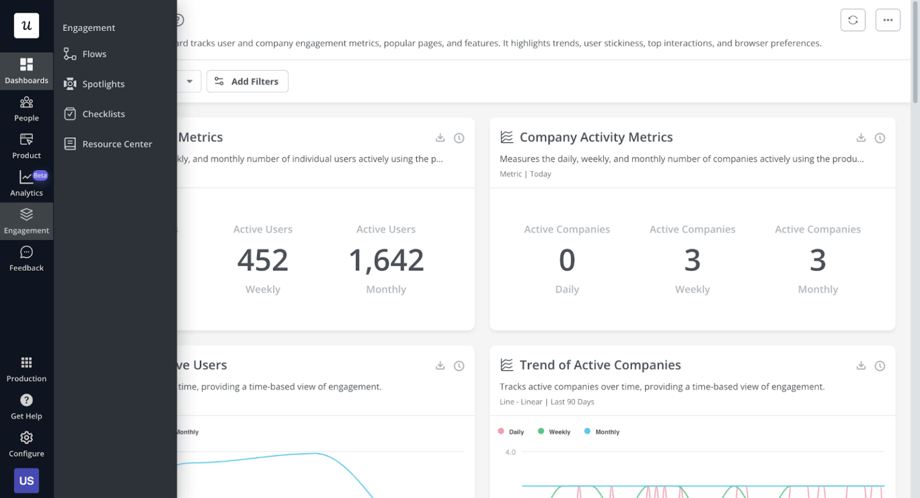
Task: Switch to the Engagement section in the sidebar
Action: tap(26, 221)
